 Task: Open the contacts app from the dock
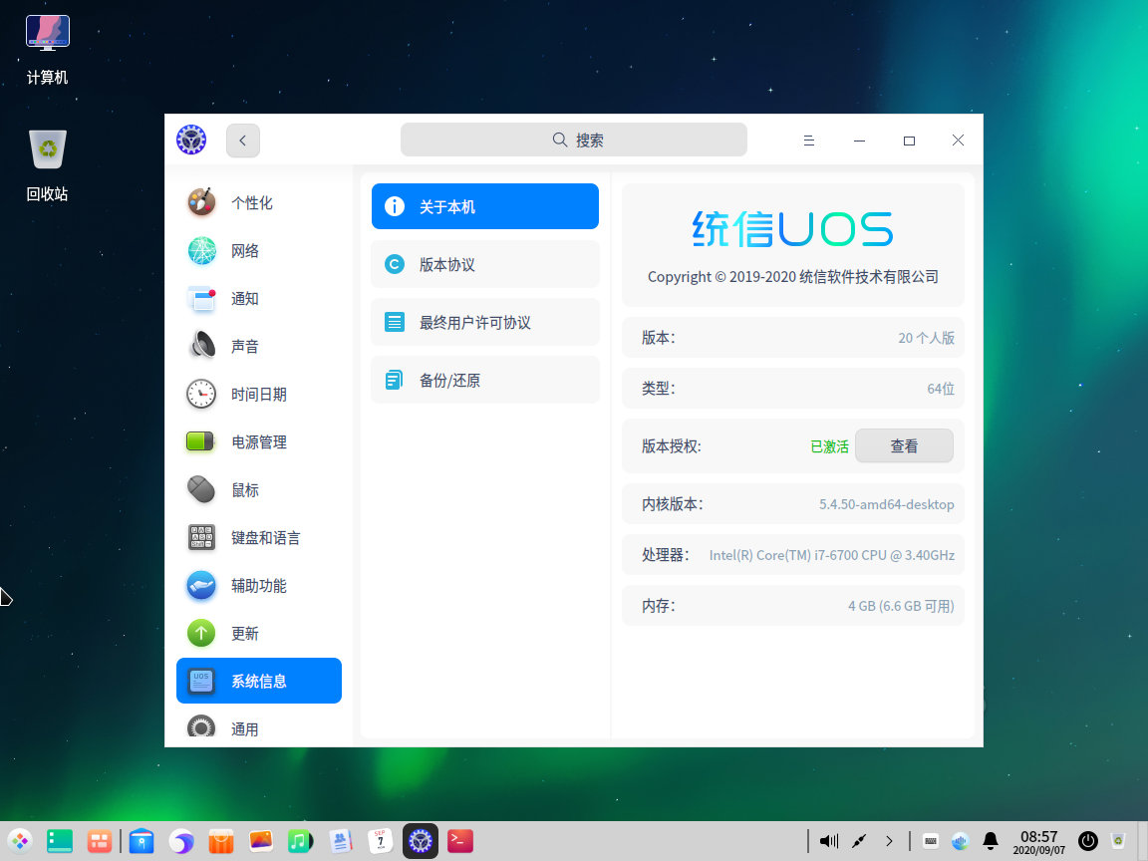341,841
